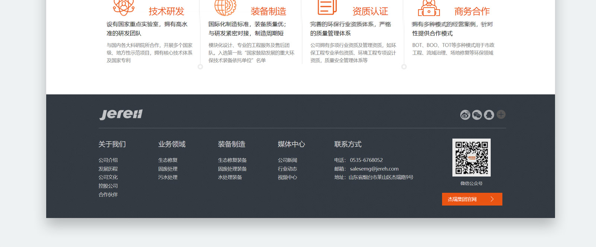Open the 公司介绍 footer link

pos(108,160)
